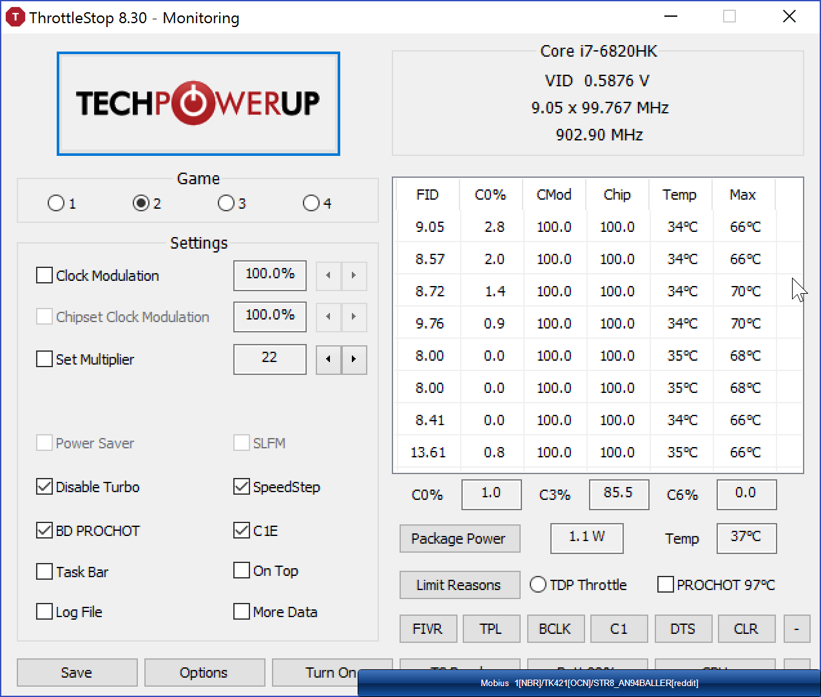This screenshot has height=697, width=821.
Task: Open the Package Power button
Action: click(459, 539)
